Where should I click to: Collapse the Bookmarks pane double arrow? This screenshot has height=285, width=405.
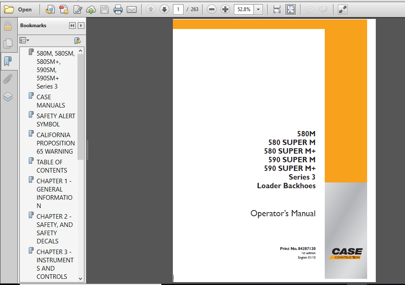coord(72,26)
